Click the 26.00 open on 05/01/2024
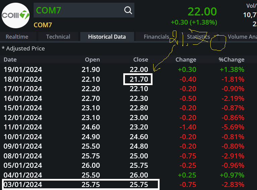This screenshot has height=190, width=257. click(x=91, y=165)
